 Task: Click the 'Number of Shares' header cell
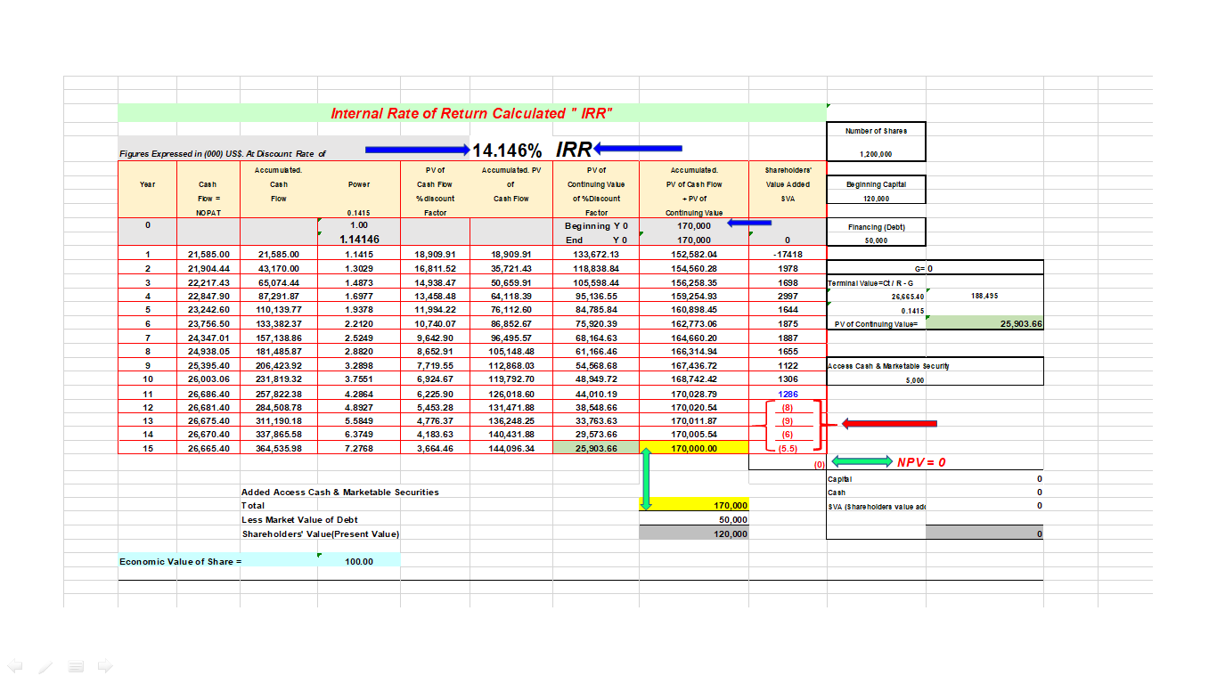pyautogui.click(x=877, y=130)
